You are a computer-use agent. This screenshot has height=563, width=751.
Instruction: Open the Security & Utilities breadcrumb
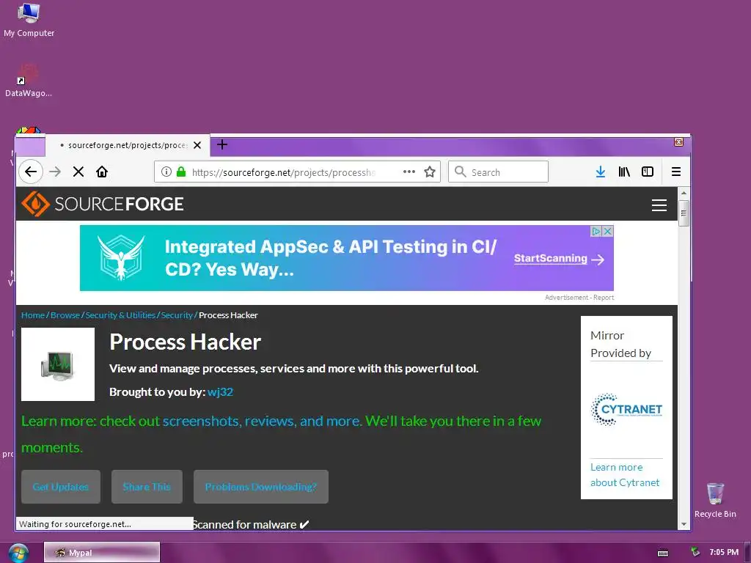[x=120, y=315]
